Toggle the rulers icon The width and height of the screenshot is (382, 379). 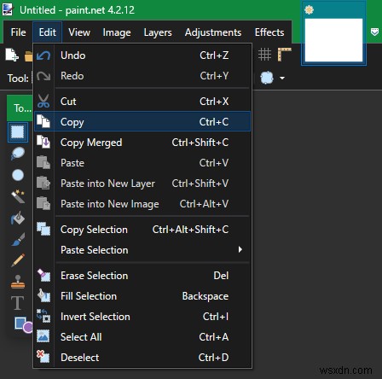[x=284, y=55]
